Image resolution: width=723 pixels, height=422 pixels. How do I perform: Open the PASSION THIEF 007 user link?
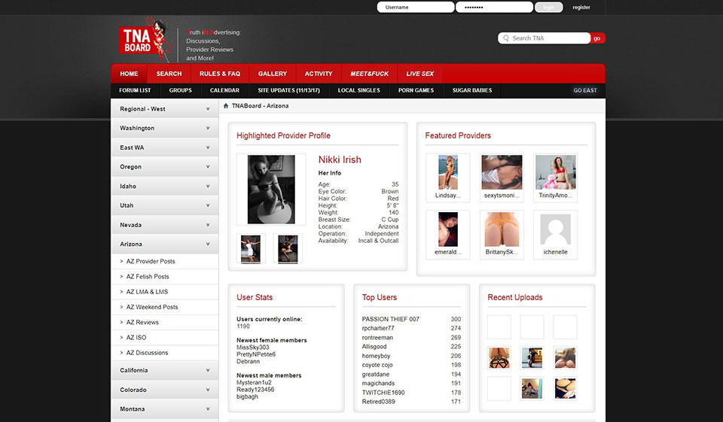point(391,320)
